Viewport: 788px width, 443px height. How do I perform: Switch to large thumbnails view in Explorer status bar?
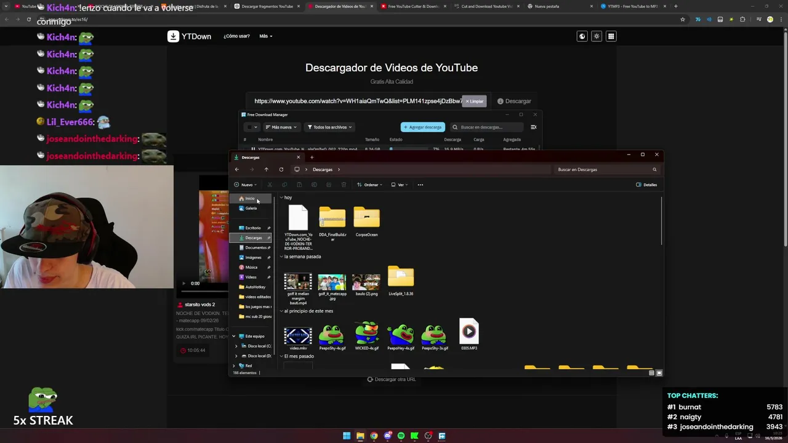pyautogui.click(x=659, y=373)
